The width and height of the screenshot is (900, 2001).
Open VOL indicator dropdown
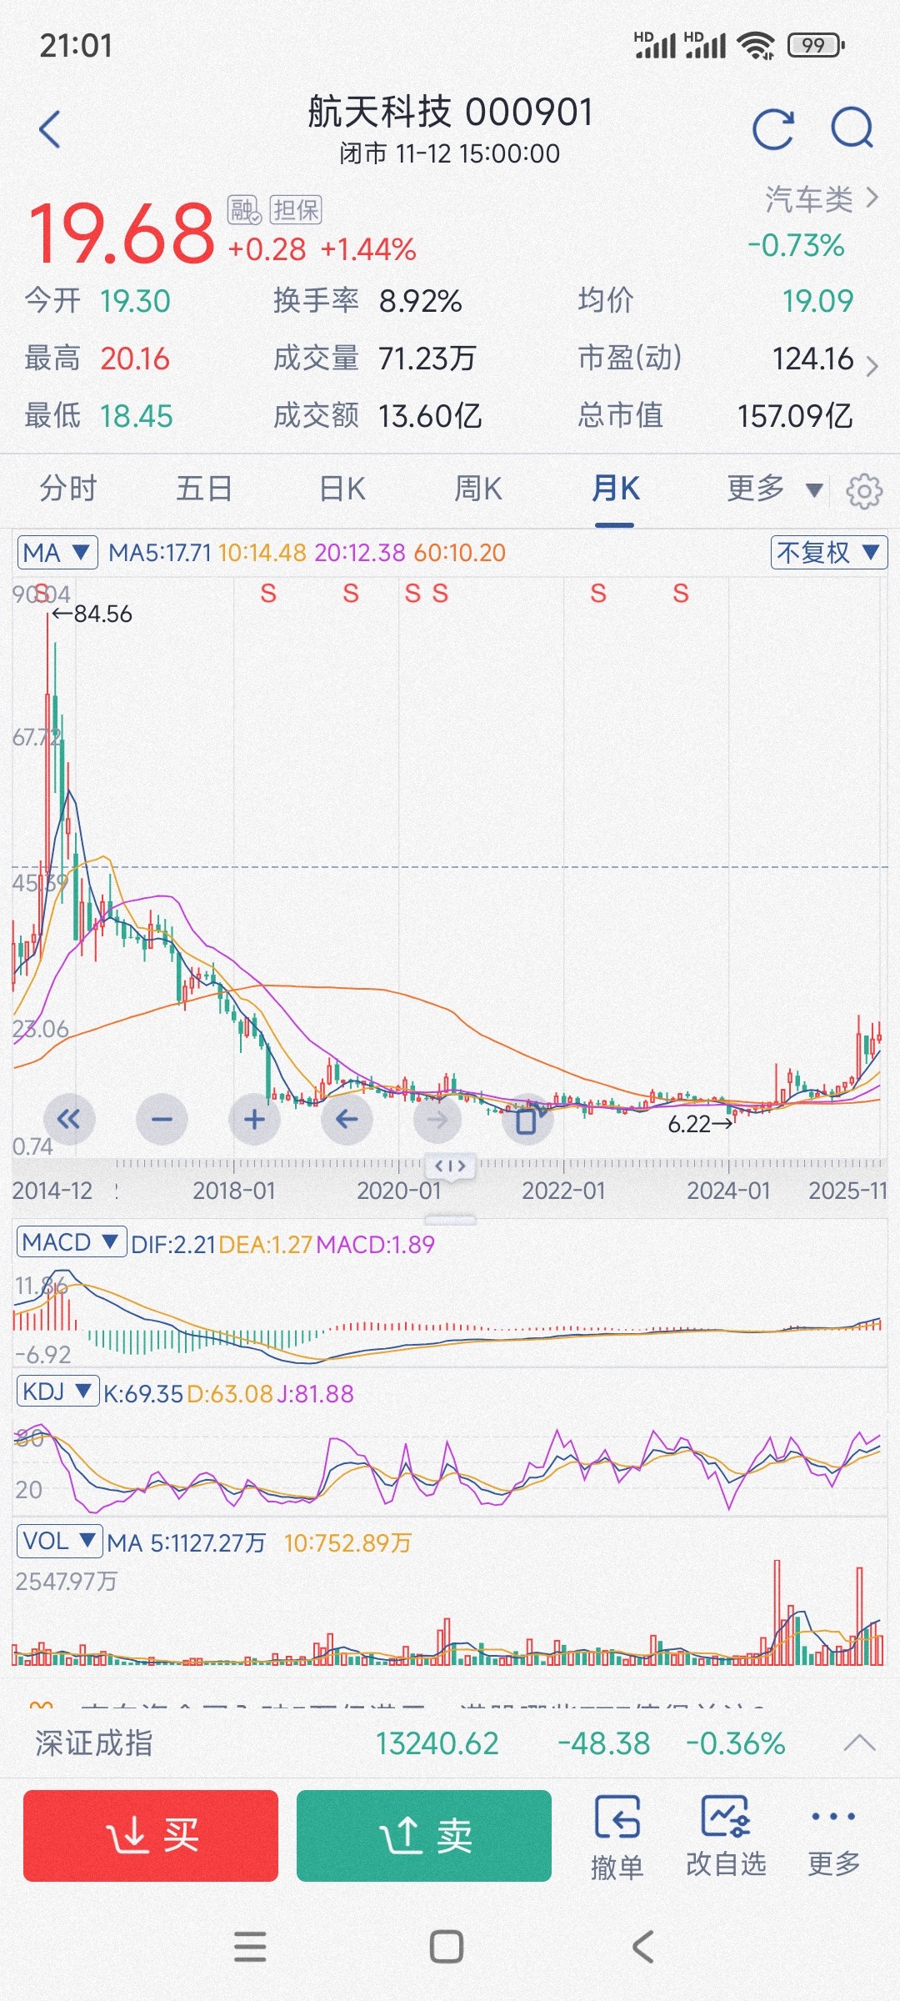59,1540
